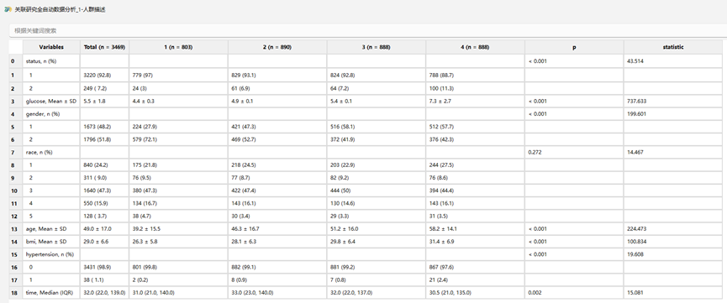The image size is (727, 303).
Task: Click the 1 (n = 803) column header
Action: tap(178, 47)
